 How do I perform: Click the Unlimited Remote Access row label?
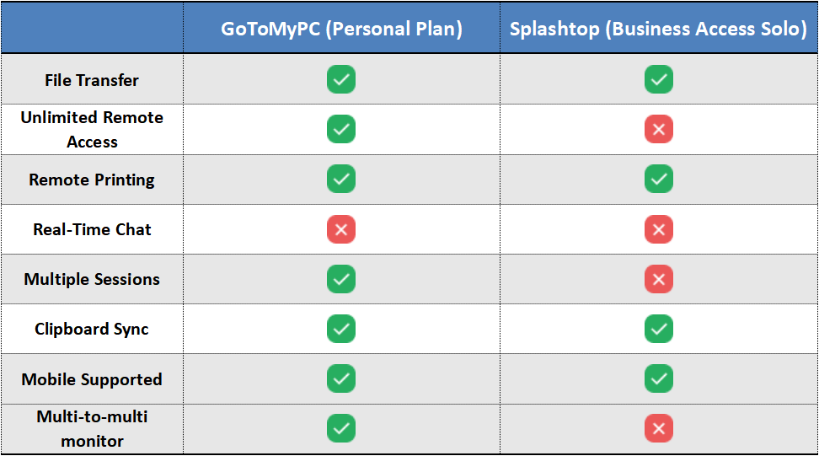92,130
